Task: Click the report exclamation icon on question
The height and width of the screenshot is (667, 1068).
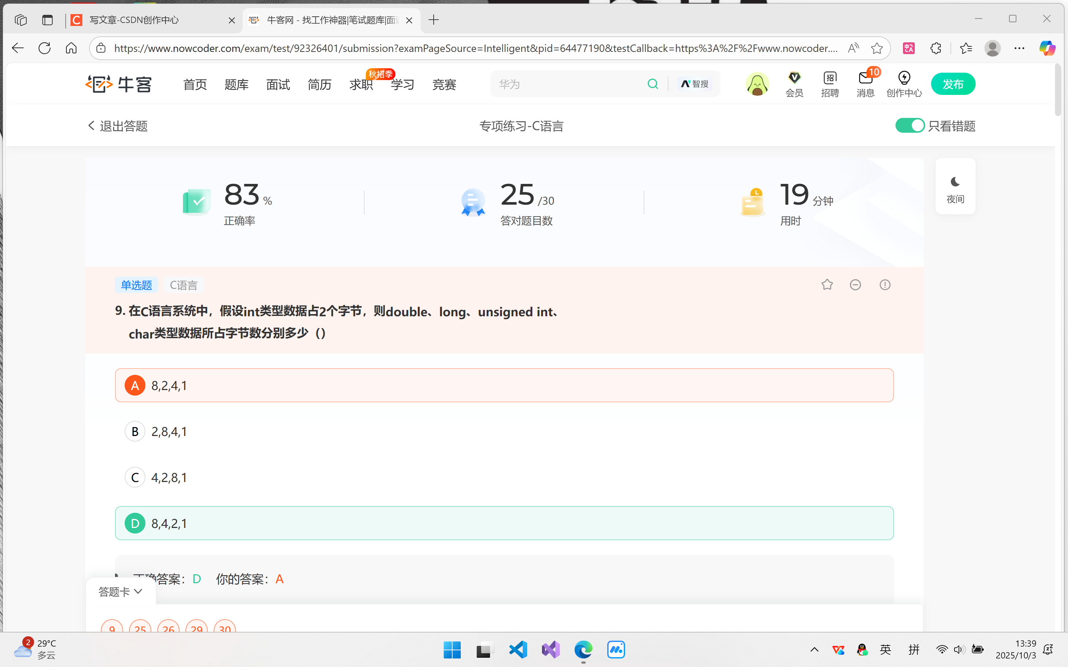Action: pyautogui.click(x=885, y=284)
